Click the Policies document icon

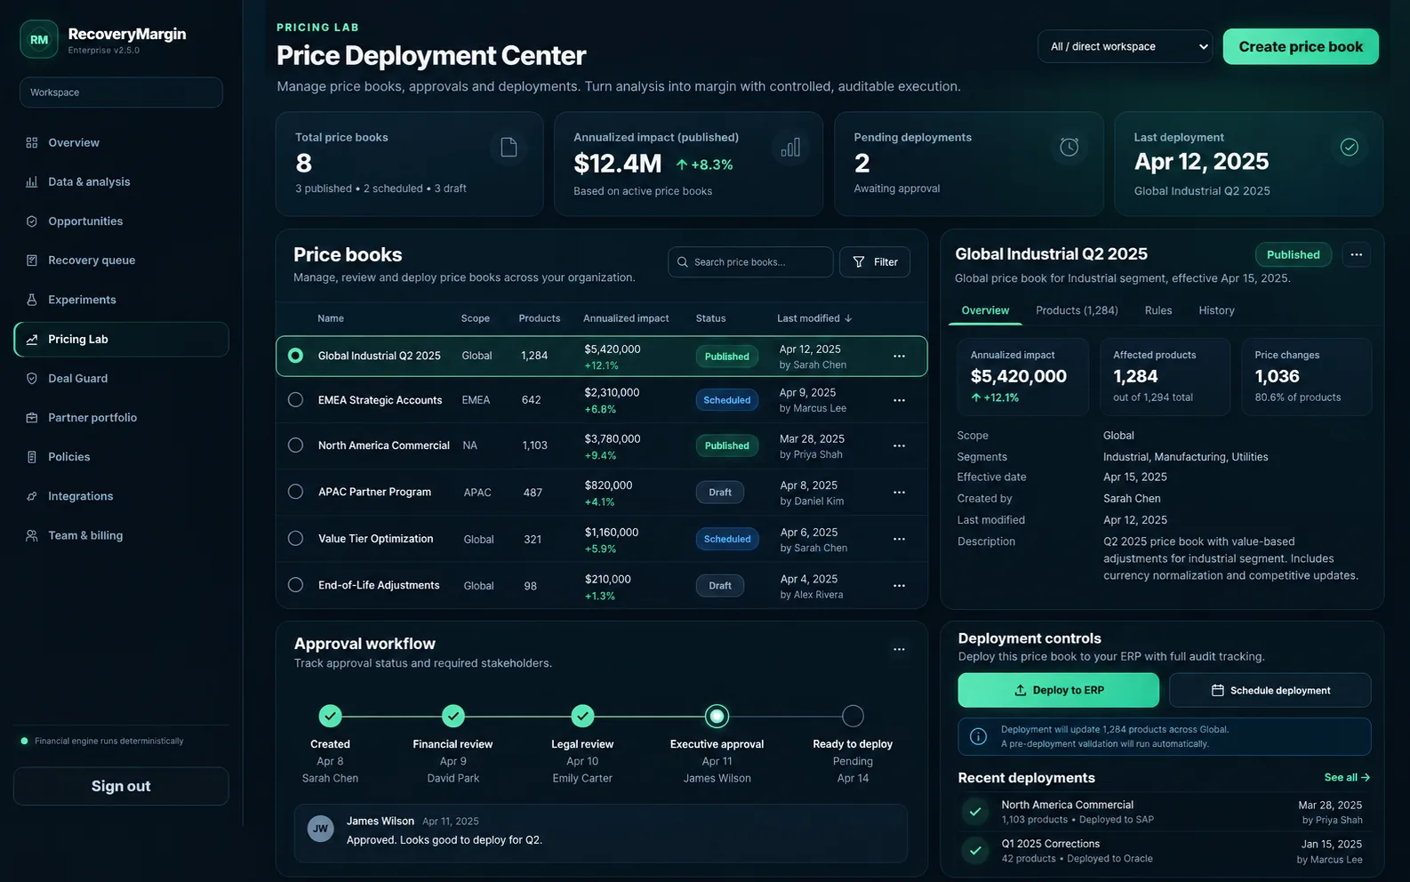point(32,457)
